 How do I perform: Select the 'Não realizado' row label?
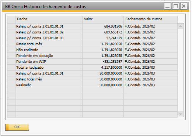(x=49, y=50)
